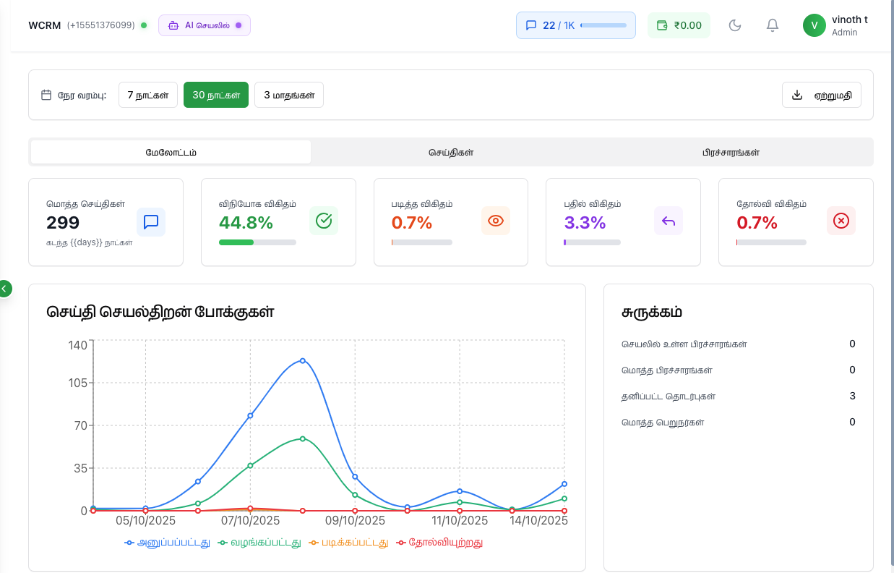This screenshot has width=894, height=573.
Task: Click the 22 / 1K message quota indicator
Action: click(x=575, y=25)
